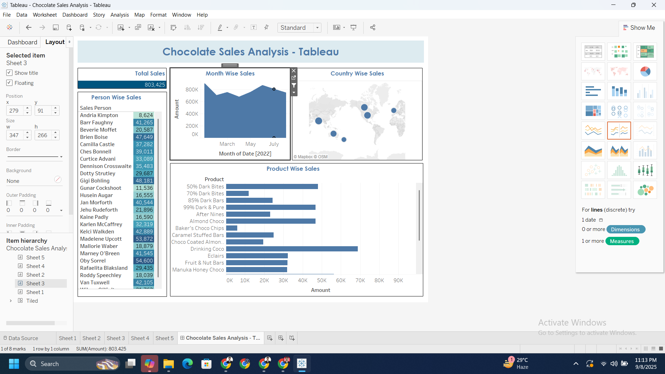Select pie chart in Show Me

pos(645,72)
